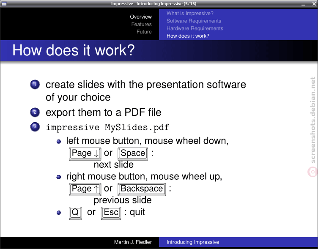The image size is (318, 249).
Task: Click the 'Page ↑' key graphic
Action: click(x=85, y=189)
